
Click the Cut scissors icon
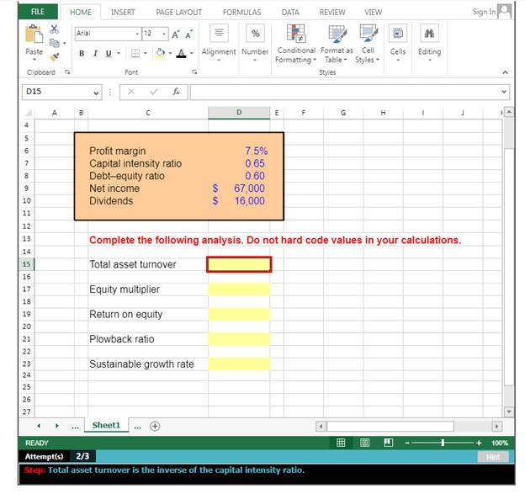pos(54,29)
